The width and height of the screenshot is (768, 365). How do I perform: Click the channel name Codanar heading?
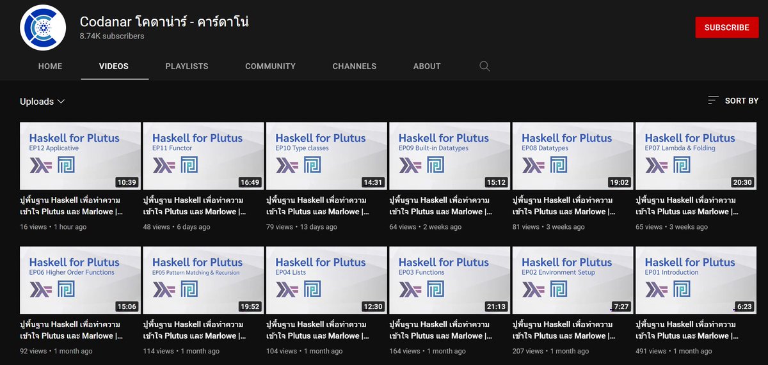(164, 22)
